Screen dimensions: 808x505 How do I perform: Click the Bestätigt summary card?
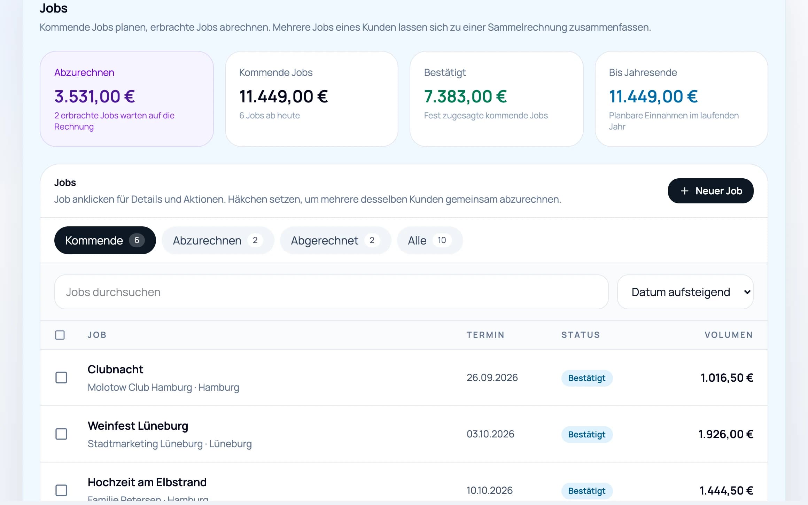coord(496,99)
